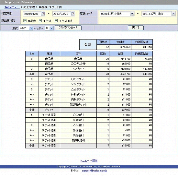Click the ¥395,650 total amount

120,47
